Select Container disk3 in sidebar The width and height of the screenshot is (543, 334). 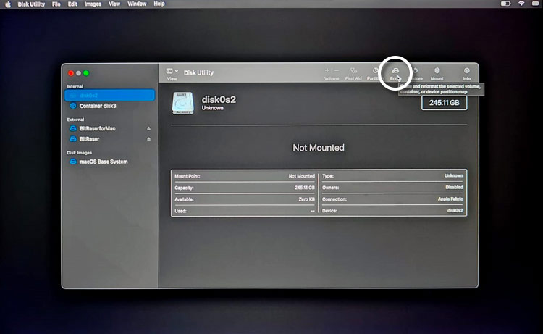click(x=97, y=106)
